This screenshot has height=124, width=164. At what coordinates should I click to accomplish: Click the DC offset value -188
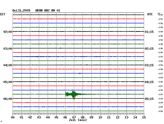pos(160,78)
